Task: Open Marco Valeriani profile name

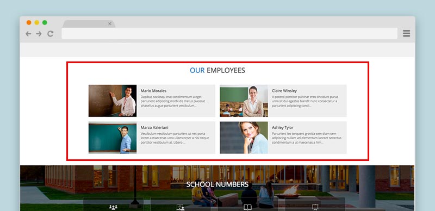Action: click(154, 128)
